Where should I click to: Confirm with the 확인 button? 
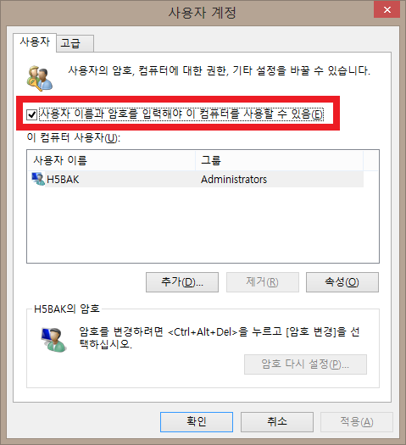point(197,422)
